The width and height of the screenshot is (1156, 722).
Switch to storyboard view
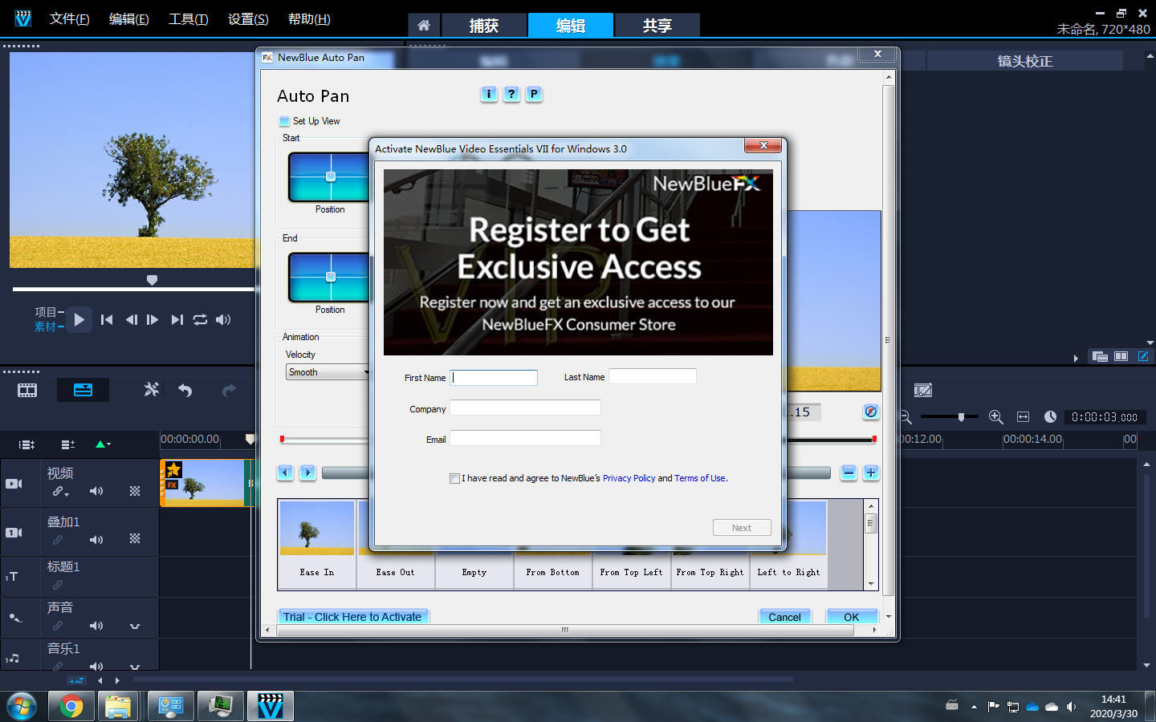point(27,390)
